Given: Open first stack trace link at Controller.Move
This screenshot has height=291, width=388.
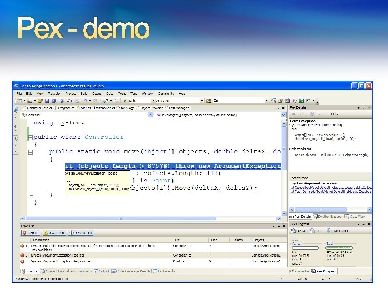Looking at the screenshot, I should point(331,188).
